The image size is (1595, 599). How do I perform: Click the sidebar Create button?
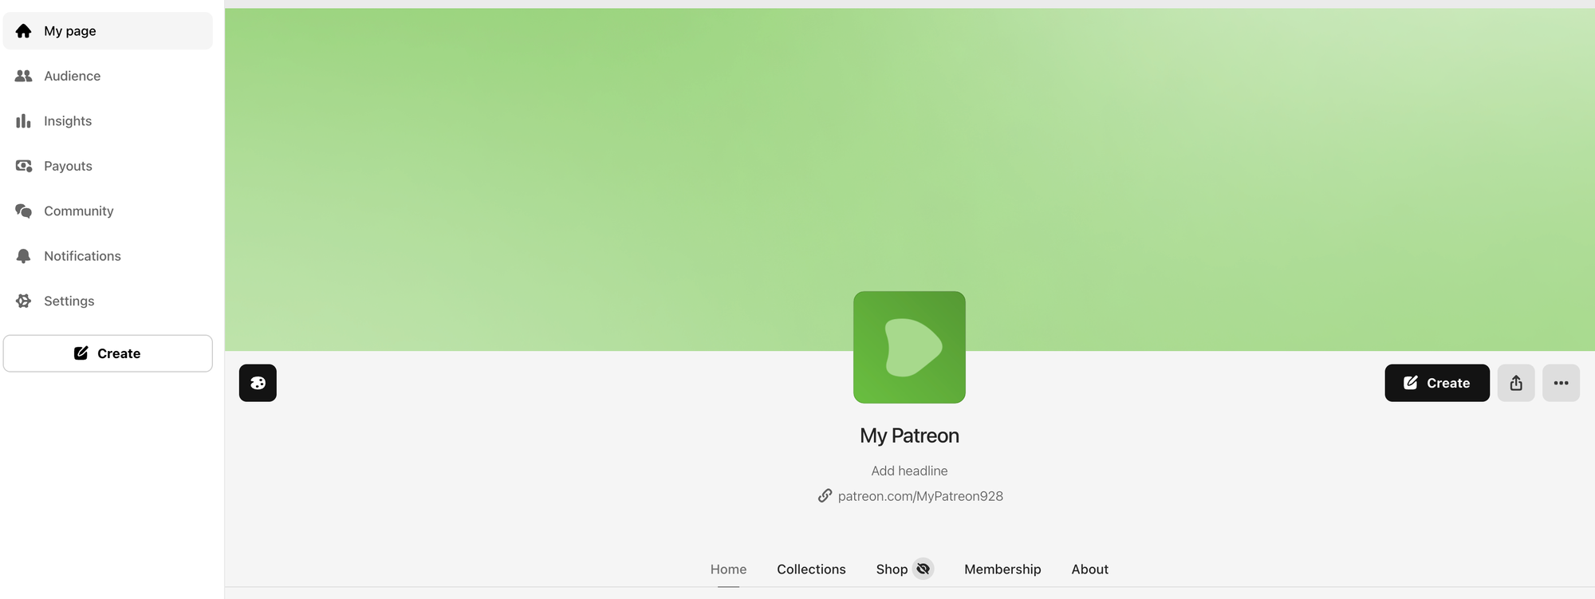[108, 353]
